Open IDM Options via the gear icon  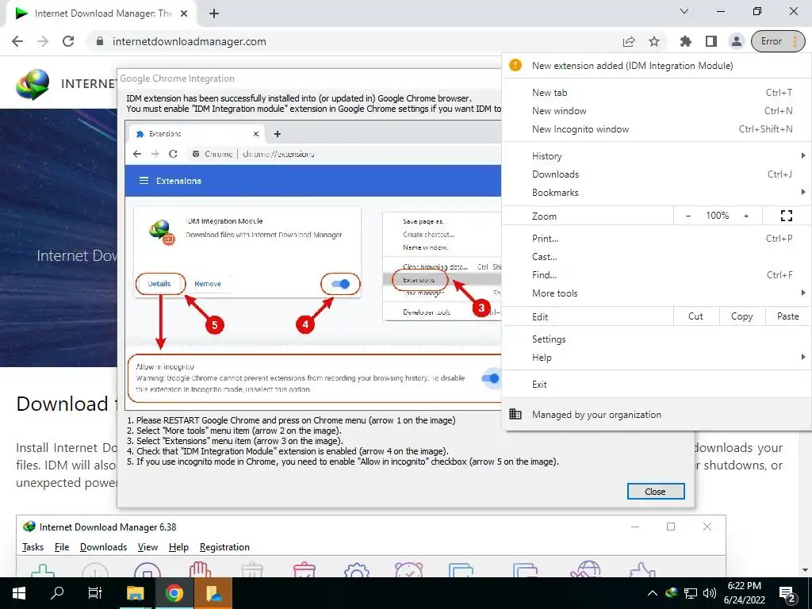356,569
